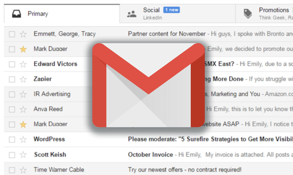Star the Zapier email
Image resolution: width=293 pixels, height=175 pixels.
[x=23, y=79]
